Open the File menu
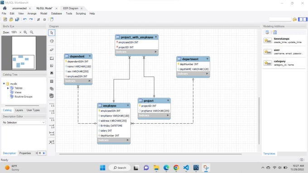The height and width of the screenshot is (173, 308). pyautogui.click(x=4, y=14)
